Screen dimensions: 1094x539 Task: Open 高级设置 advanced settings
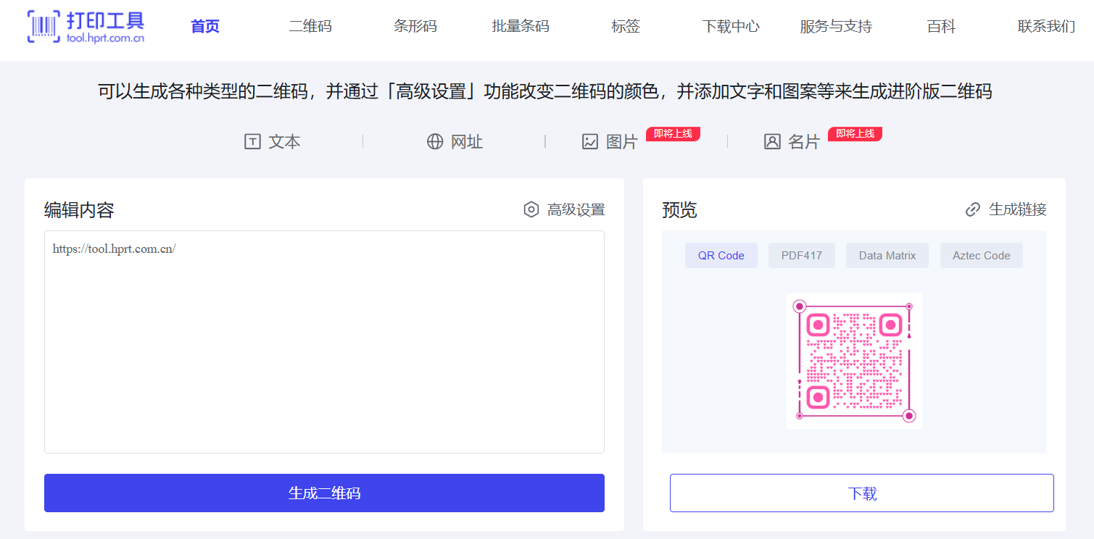point(564,209)
